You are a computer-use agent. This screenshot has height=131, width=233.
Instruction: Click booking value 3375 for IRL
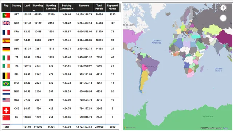click(38, 65)
